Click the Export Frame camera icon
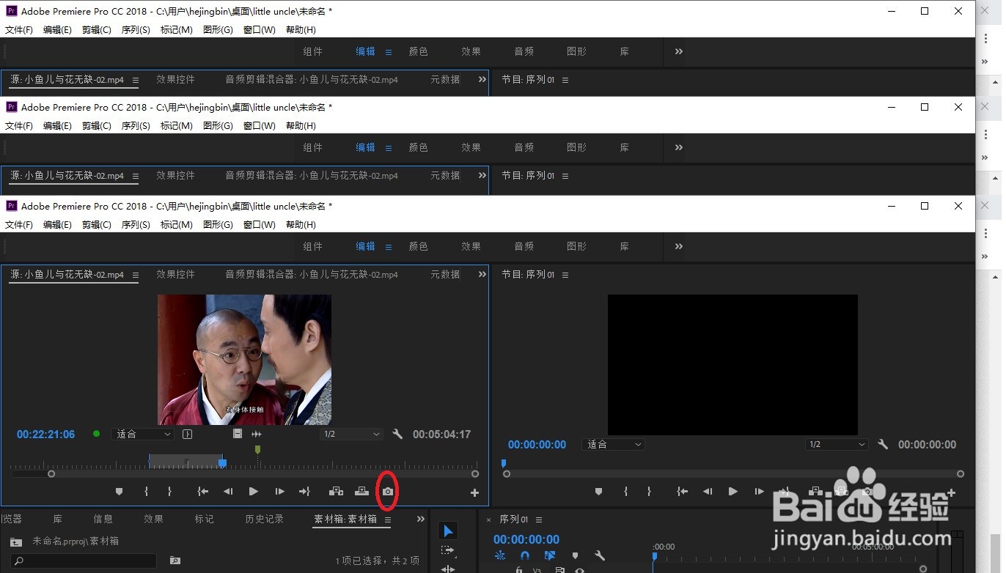The width and height of the screenshot is (1006, 573). tap(387, 491)
